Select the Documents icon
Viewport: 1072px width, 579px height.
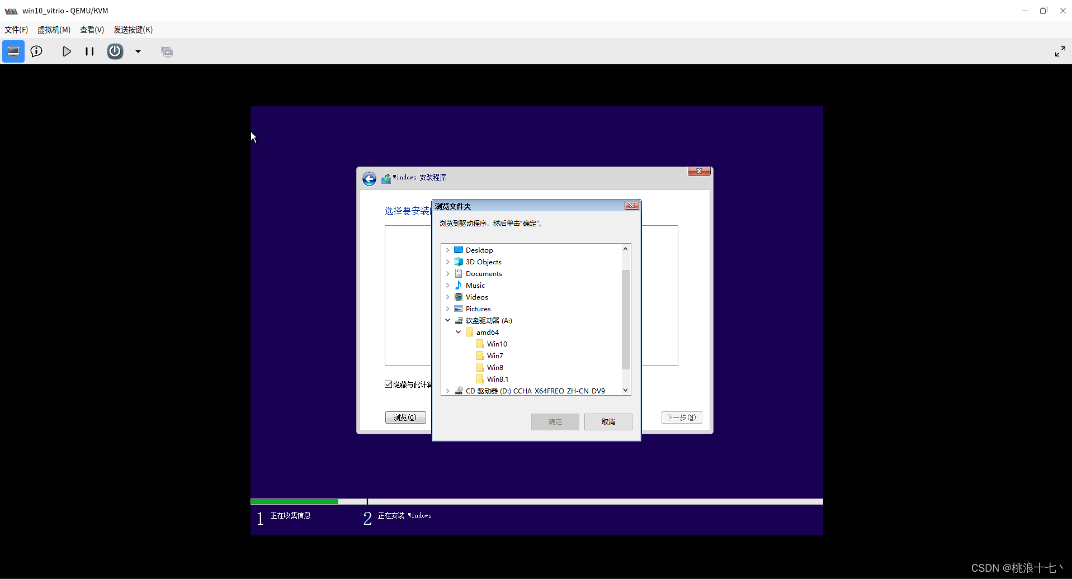[x=459, y=273]
